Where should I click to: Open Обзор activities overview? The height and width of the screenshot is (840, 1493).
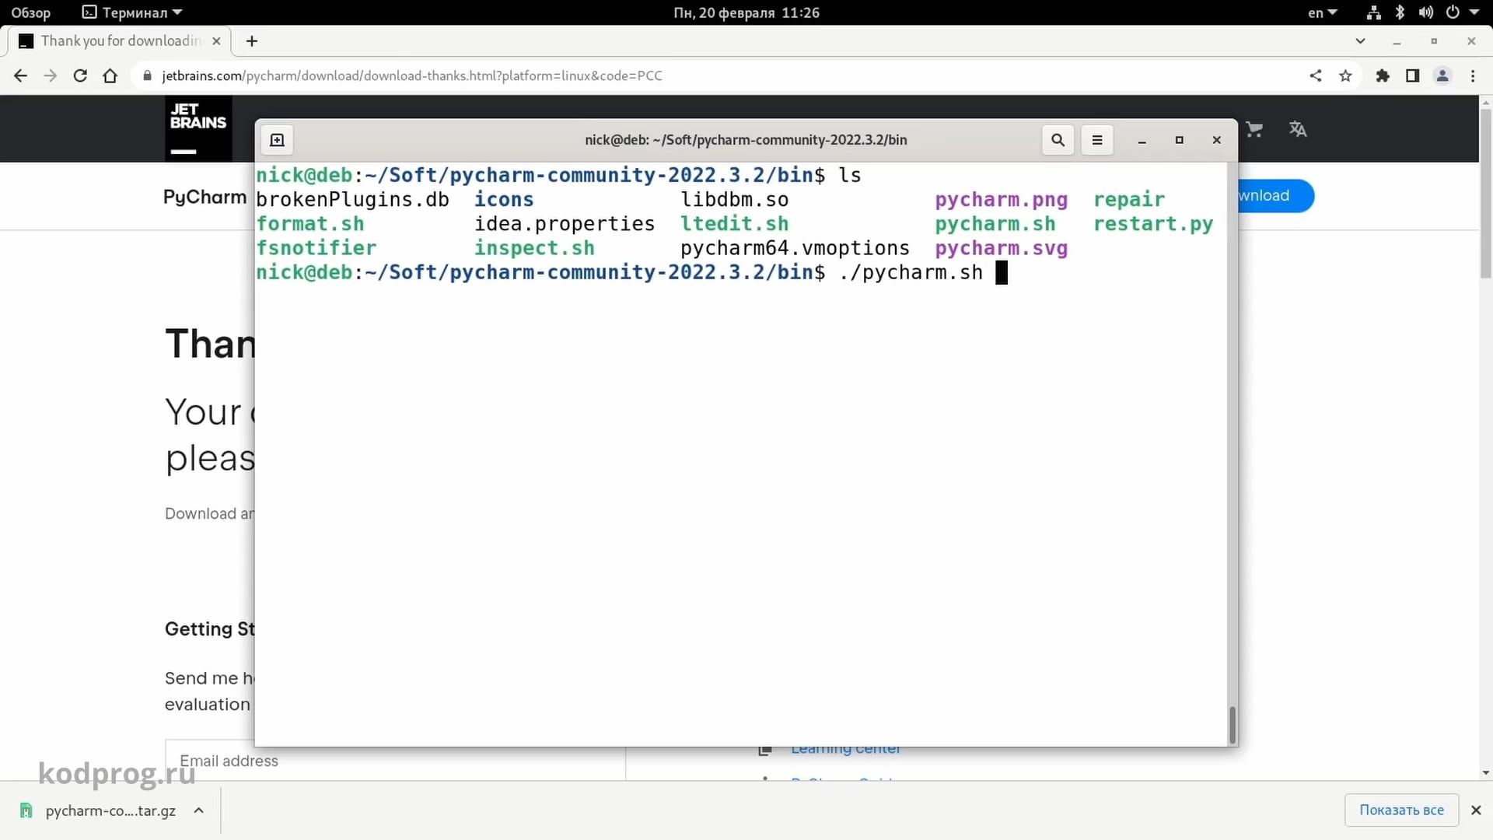30,12
